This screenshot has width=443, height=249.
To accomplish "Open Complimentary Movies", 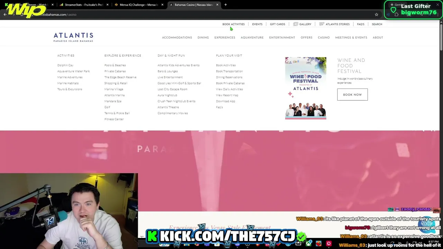I will (x=173, y=113).
